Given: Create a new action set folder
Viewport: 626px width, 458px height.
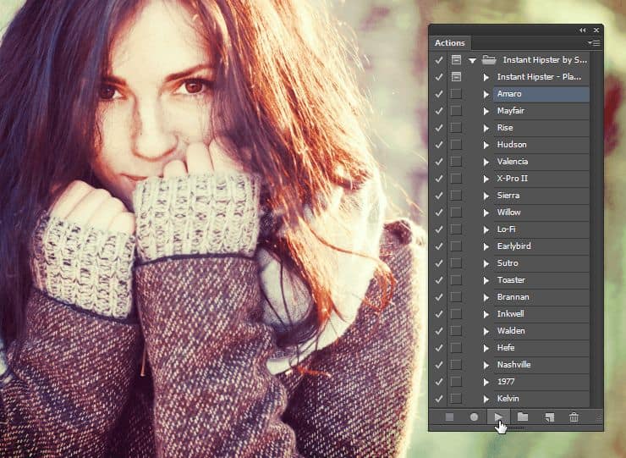Looking at the screenshot, I should [x=523, y=417].
